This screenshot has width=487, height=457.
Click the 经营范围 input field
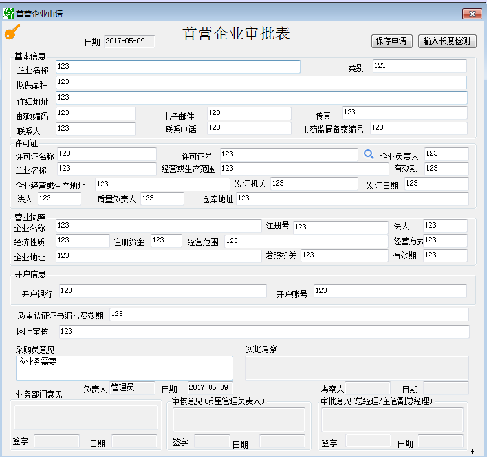[307, 241]
